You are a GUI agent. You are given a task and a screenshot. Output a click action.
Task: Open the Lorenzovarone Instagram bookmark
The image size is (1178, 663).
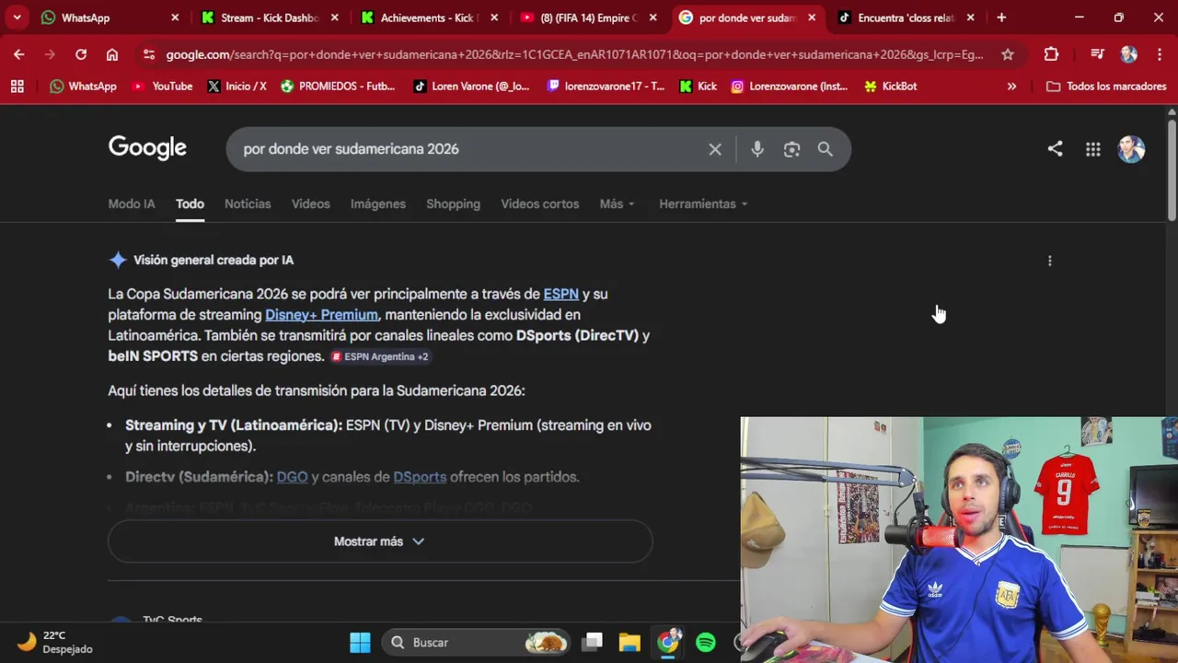click(x=789, y=86)
